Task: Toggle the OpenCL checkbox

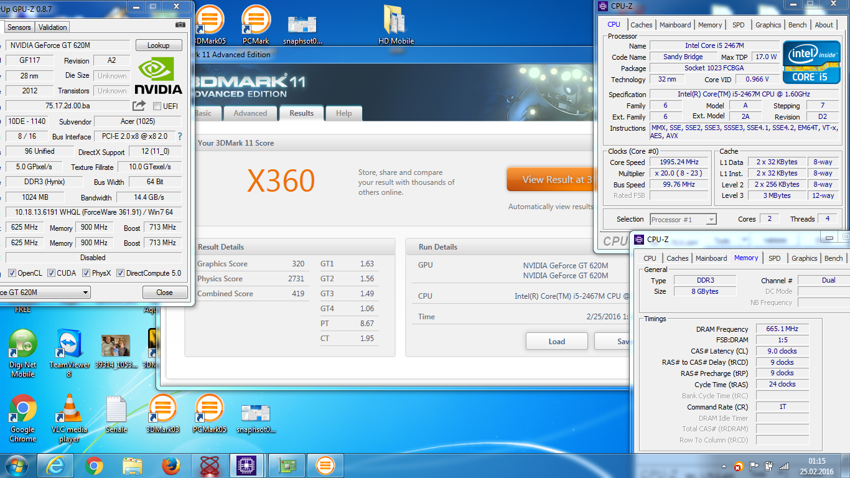Action: 12,273
